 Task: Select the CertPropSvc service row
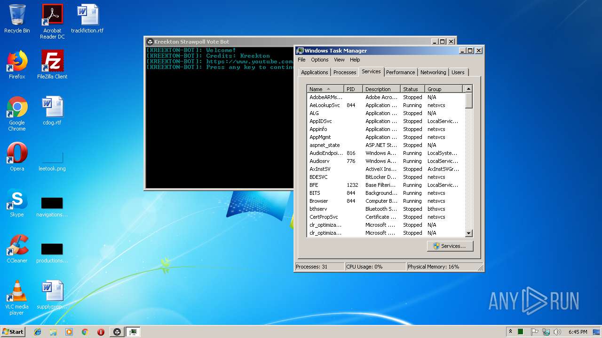click(386, 217)
